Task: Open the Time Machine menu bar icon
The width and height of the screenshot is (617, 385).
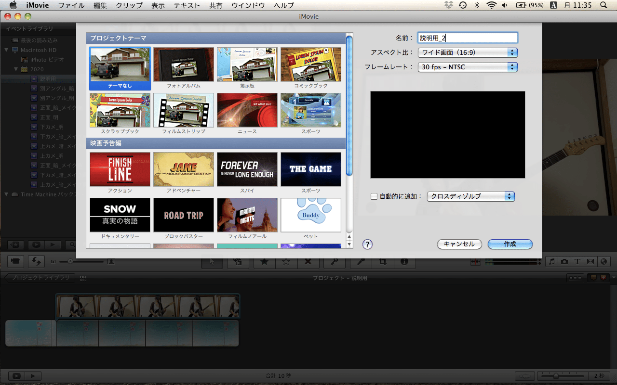Action: click(463, 5)
